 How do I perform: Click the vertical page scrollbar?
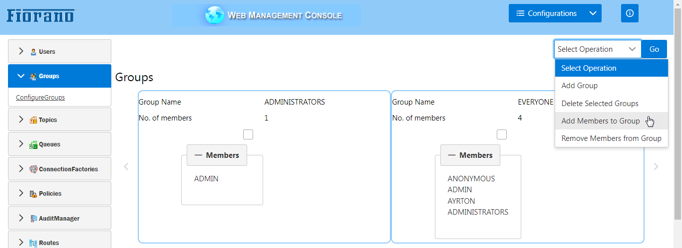(678, 115)
